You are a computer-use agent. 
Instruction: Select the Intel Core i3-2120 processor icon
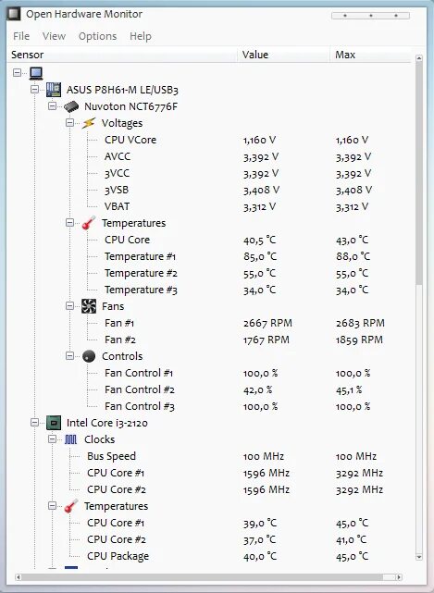point(54,423)
